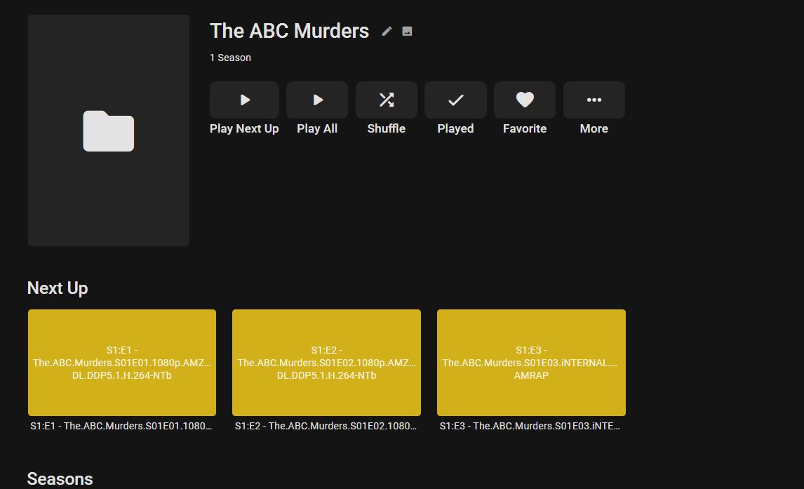Open the S1:E2 episode card
The height and width of the screenshot is (489, 804).
click(327, 363)
